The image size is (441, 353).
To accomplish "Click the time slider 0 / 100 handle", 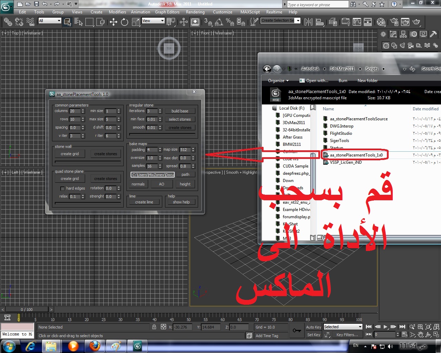I will click(x=27, y=310).
